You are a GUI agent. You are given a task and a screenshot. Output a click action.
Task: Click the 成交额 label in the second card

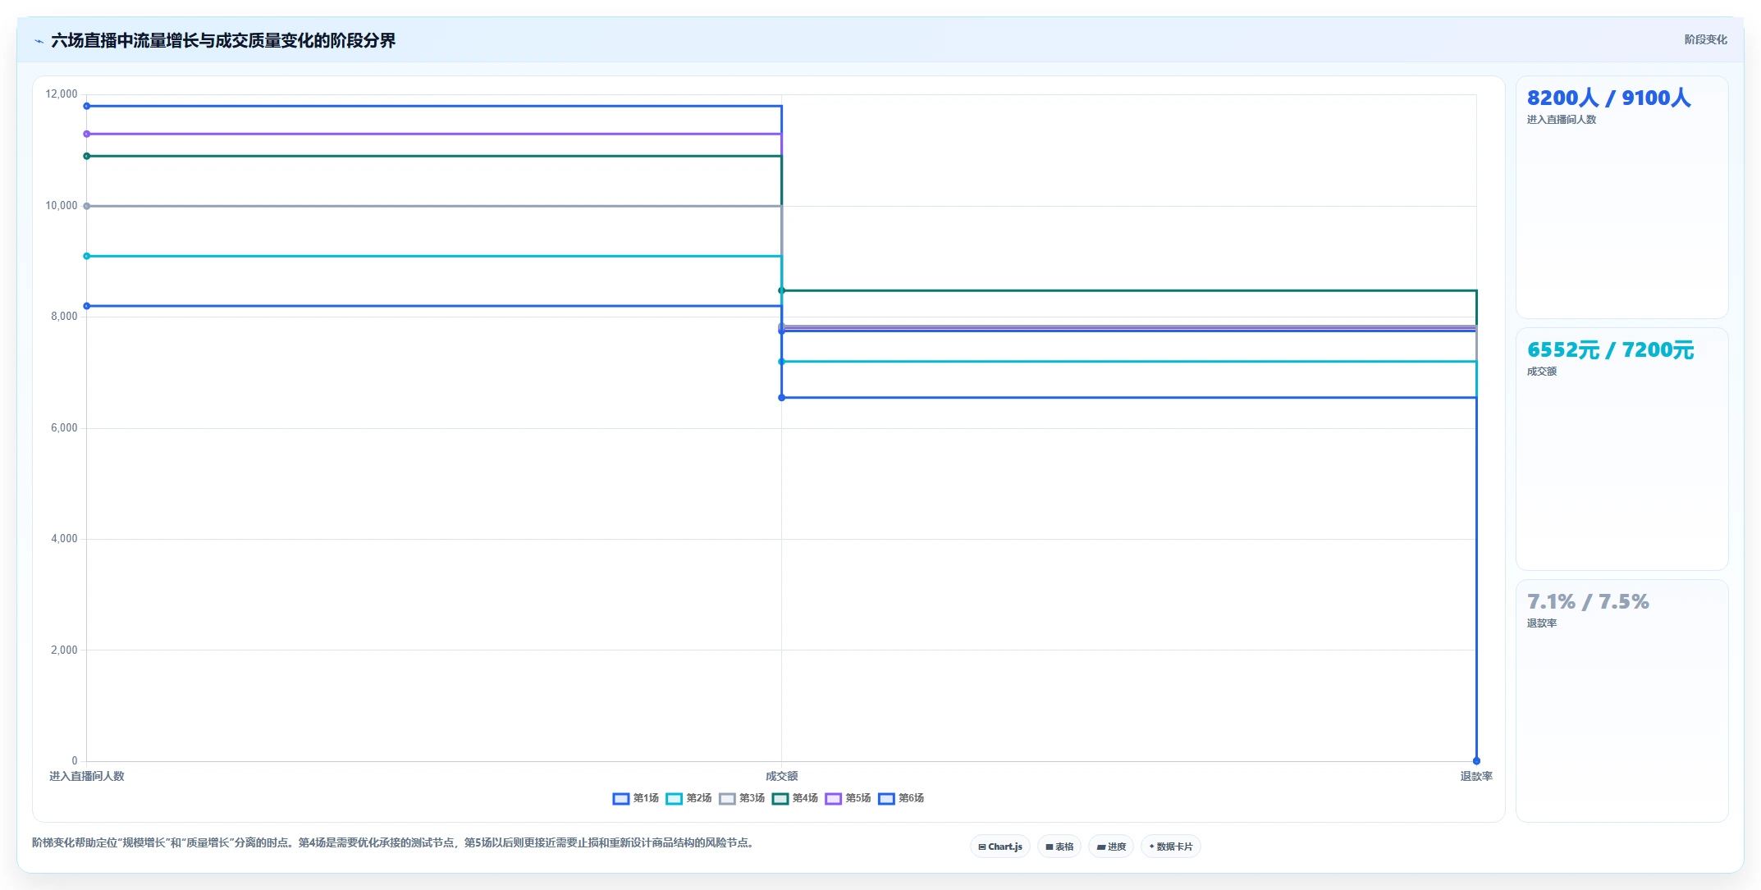tap(1541, 372)
